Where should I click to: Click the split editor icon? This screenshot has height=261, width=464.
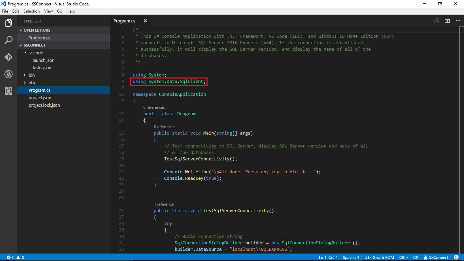pyautogui.click(x=447, y=21)
